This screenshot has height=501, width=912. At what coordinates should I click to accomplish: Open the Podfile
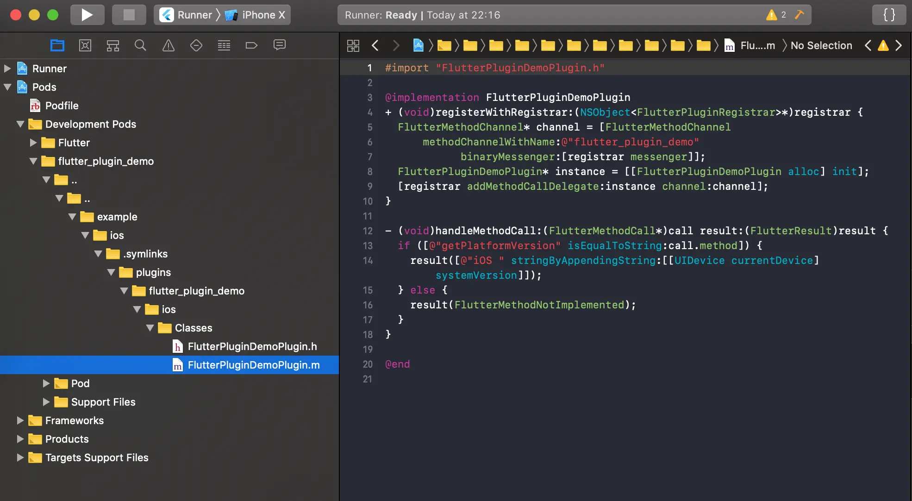tap(62, 106)
